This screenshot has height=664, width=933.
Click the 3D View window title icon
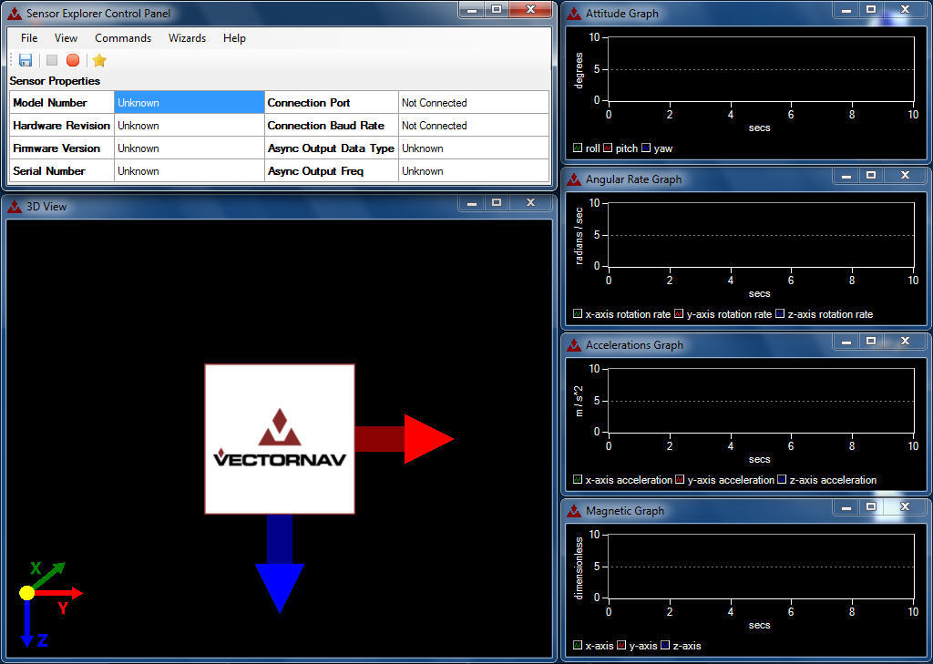[x=15, y=207]
